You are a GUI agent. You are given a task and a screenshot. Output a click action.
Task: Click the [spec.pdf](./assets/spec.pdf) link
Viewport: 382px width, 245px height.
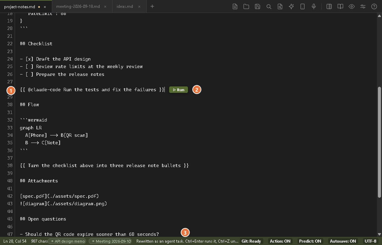pos(59,196)
